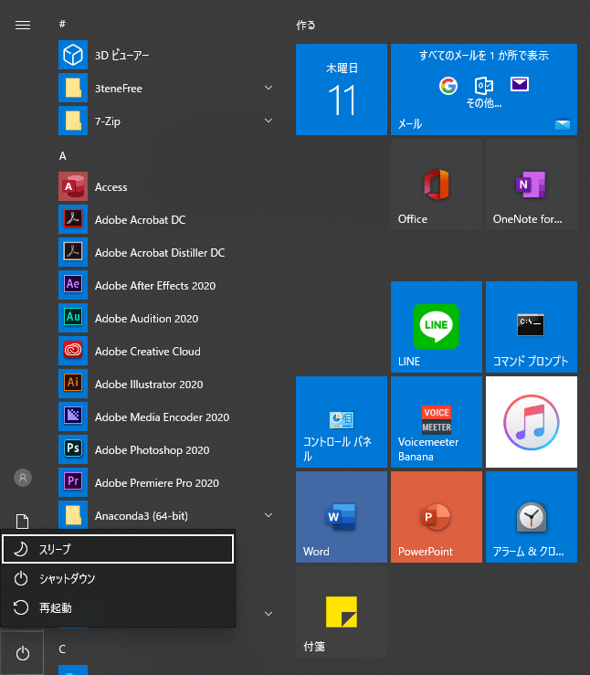The width and height of the screenshot is (590, 675).
Task: Choose シャットダウン from power menu
Action: click(x=118, y=578)
